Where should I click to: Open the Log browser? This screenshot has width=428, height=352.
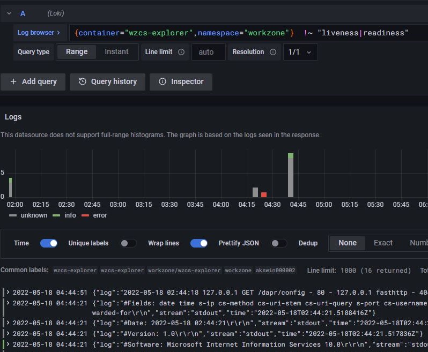point(39,33)
